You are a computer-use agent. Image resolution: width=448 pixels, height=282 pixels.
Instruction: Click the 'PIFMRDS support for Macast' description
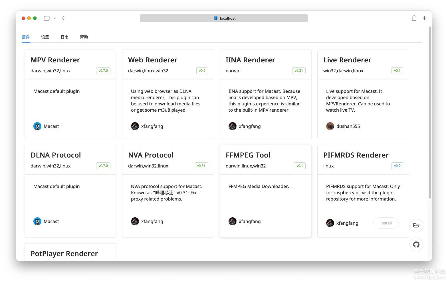click(363, 193)
